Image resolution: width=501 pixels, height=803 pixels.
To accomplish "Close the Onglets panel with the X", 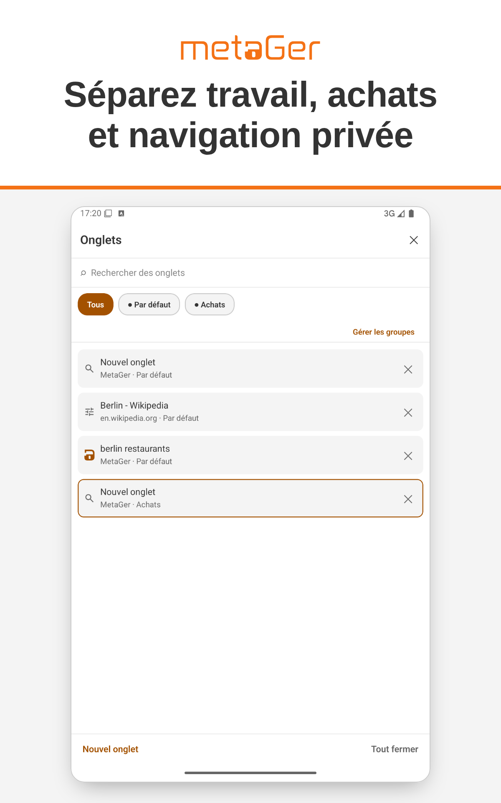I will [x=413, y=240].
